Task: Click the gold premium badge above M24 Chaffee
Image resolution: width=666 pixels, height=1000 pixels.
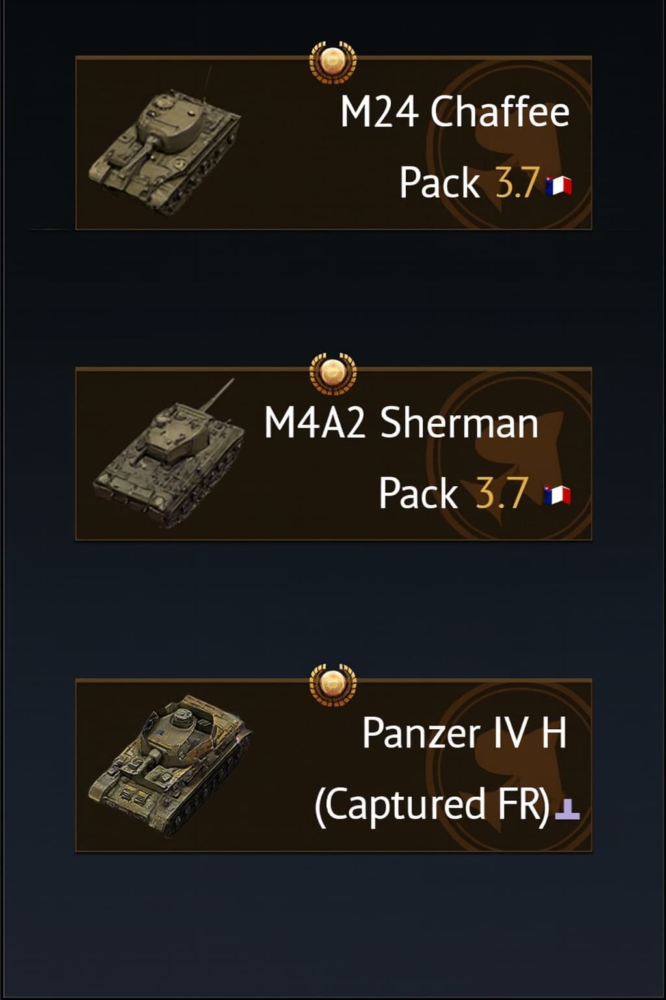Action: [332, 62]
